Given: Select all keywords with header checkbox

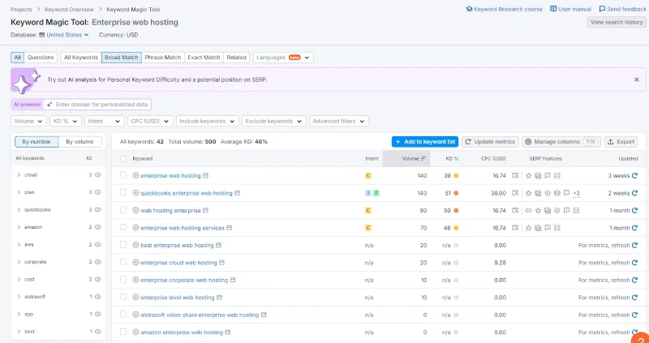Looking at the screenshot, I should tap(123, 158).
